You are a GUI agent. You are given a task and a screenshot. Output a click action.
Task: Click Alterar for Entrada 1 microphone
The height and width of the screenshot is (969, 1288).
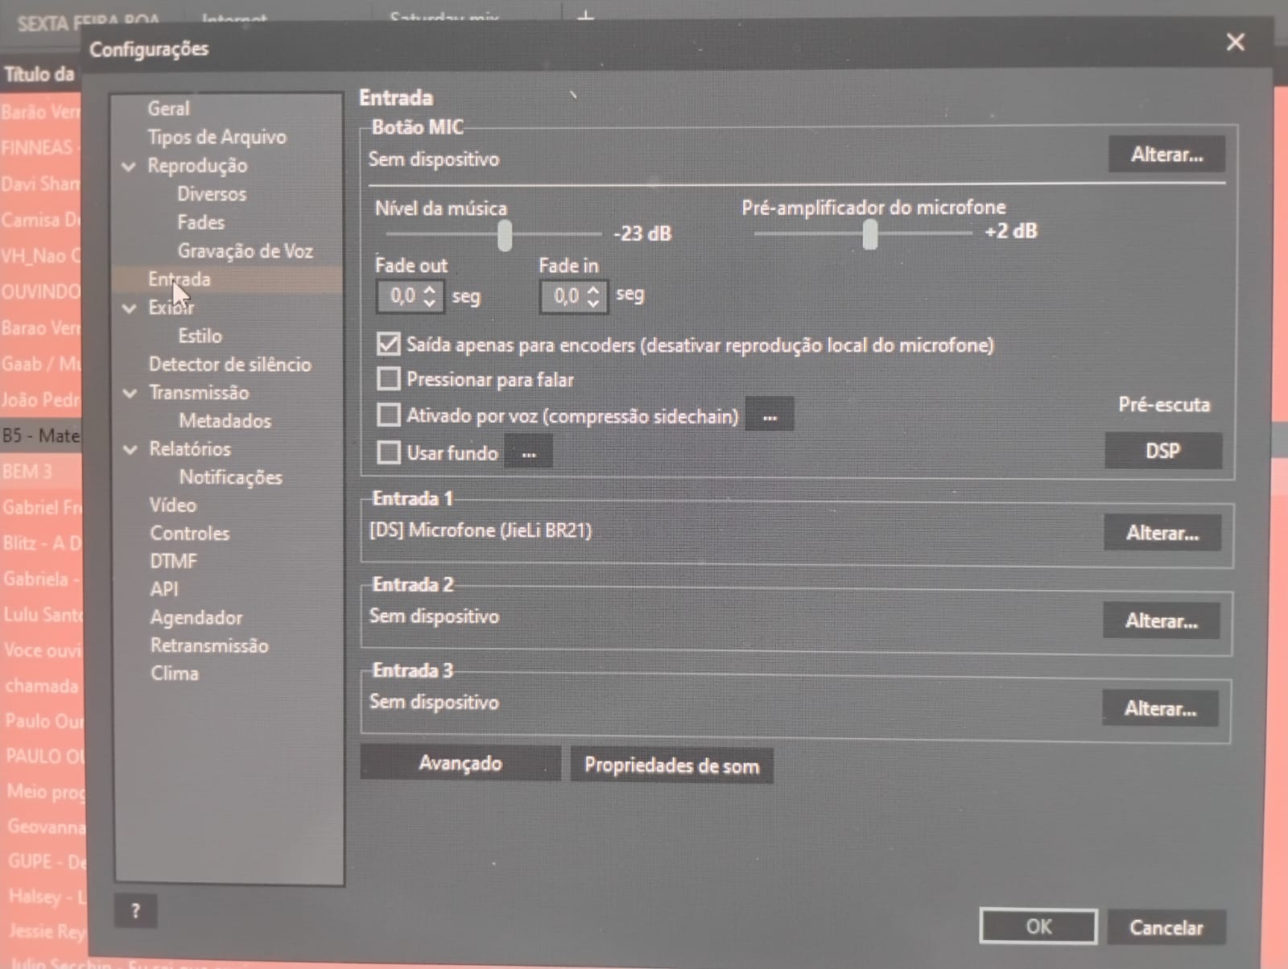click(1162, 533)
